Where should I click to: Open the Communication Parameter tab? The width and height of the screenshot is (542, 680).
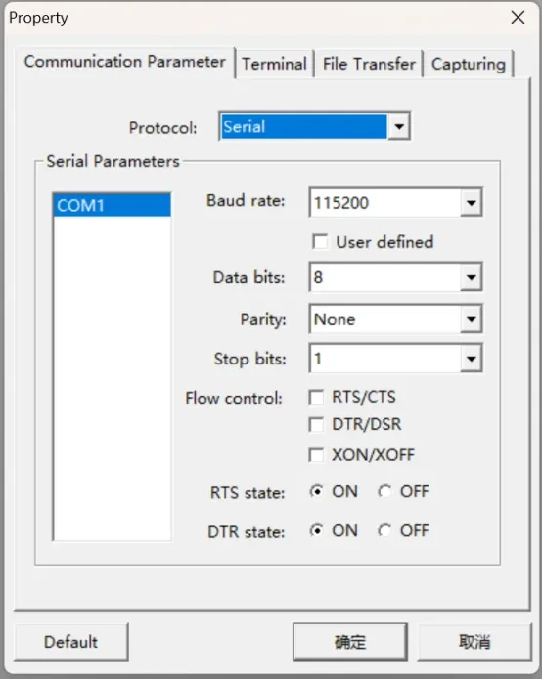tap(124, 62)
